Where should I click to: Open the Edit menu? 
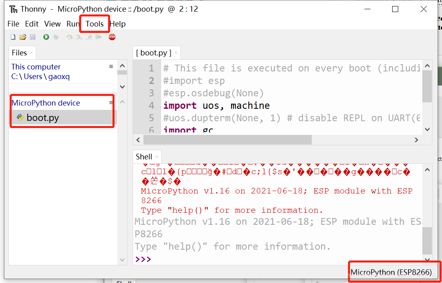click(32, 24)
